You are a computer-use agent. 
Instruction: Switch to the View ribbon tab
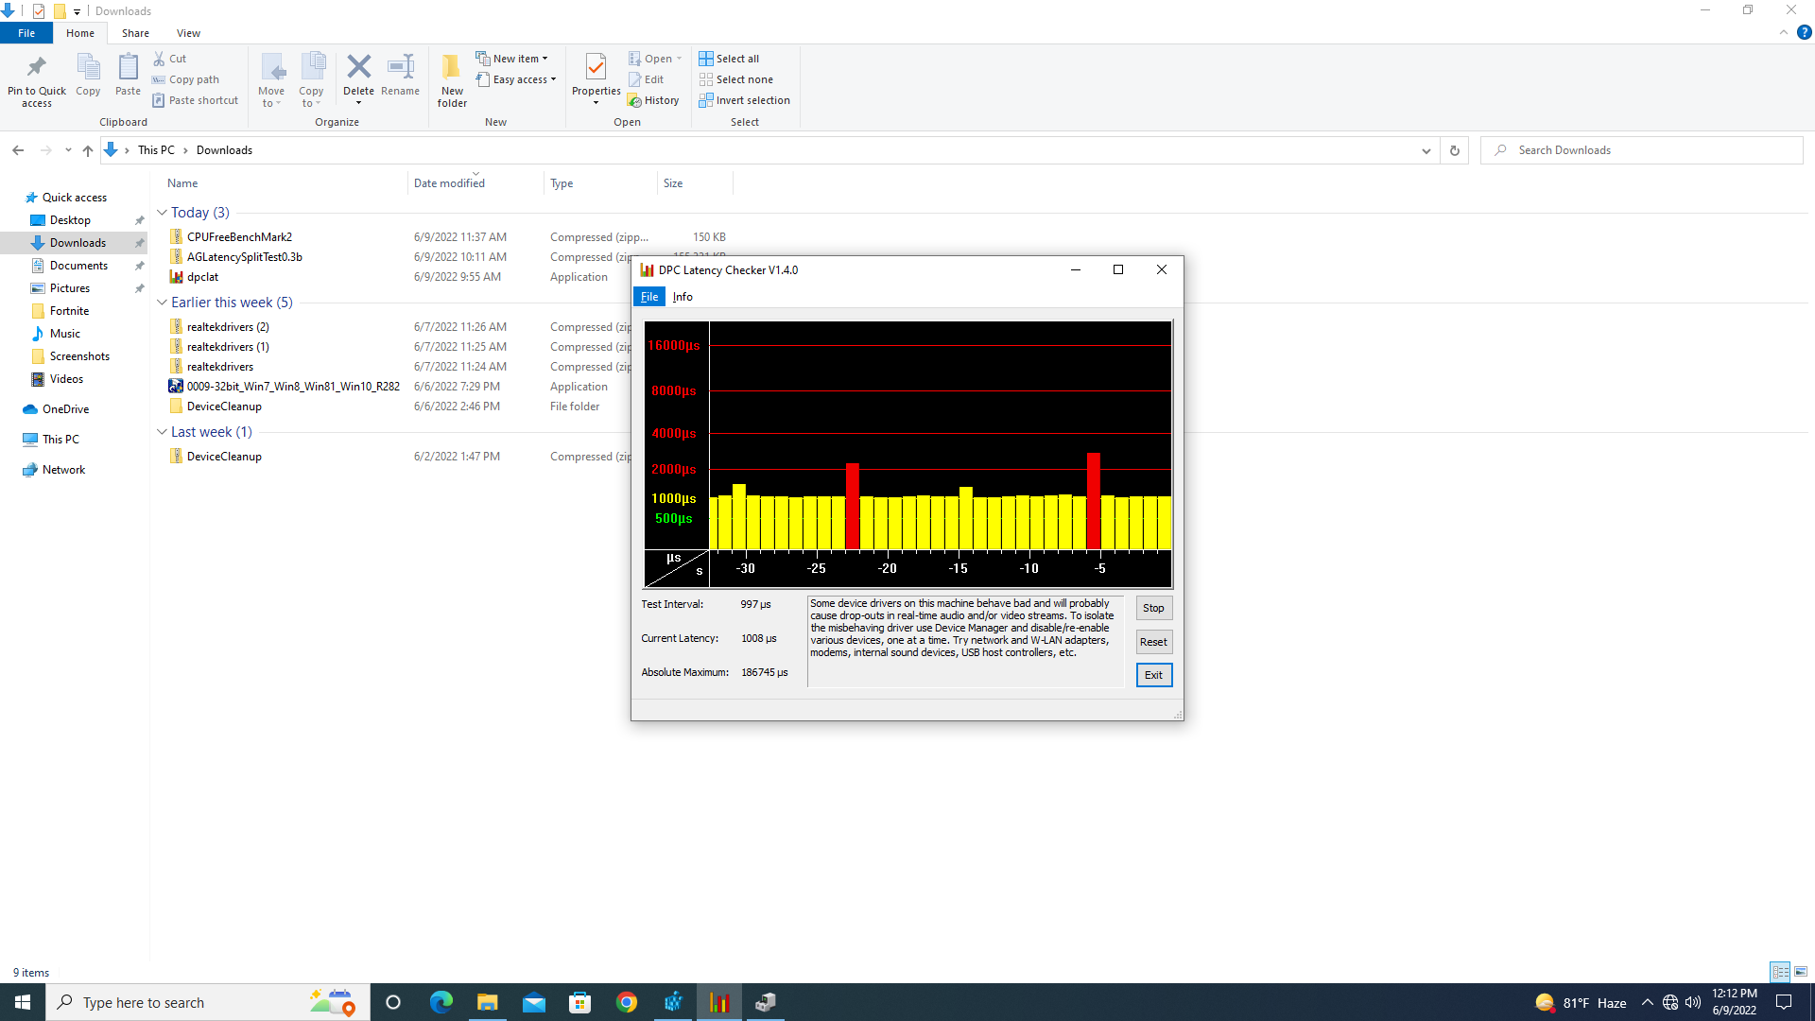188,33
